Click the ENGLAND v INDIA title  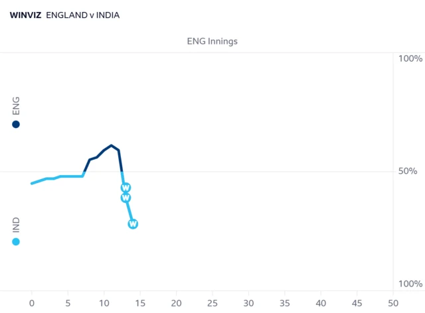click(82, 15)
